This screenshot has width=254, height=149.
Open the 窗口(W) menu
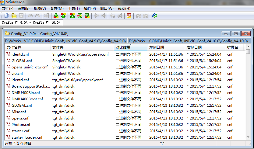click(x=107, y=9)
